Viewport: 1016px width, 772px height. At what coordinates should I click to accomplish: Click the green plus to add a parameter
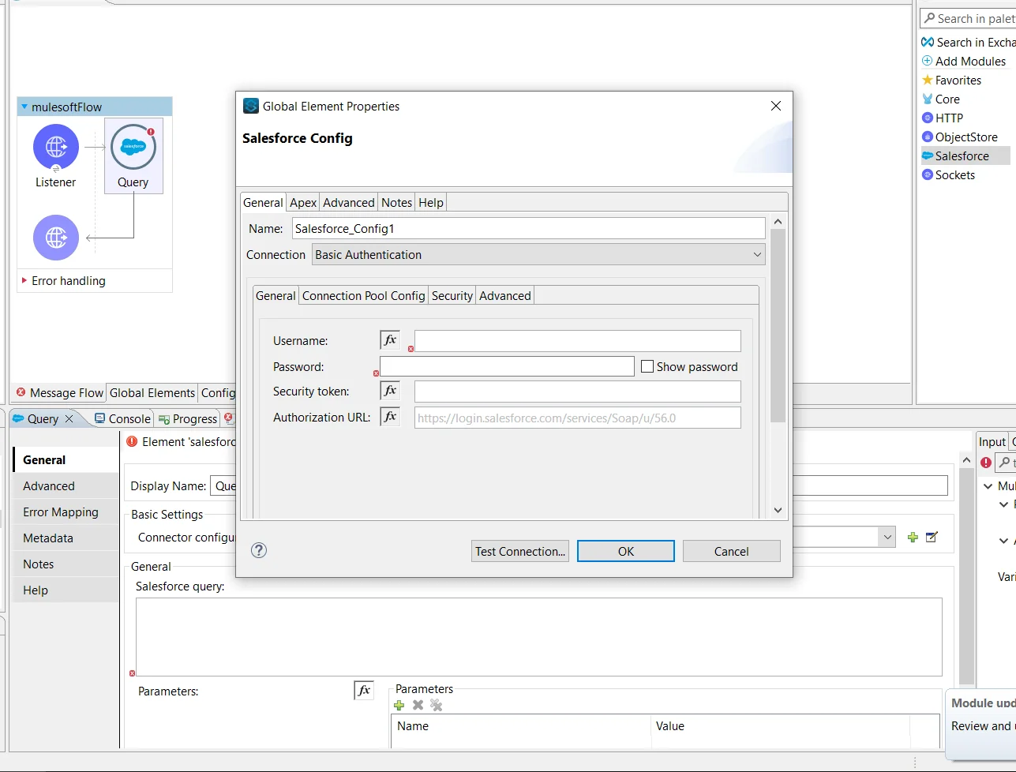(399, 705)
